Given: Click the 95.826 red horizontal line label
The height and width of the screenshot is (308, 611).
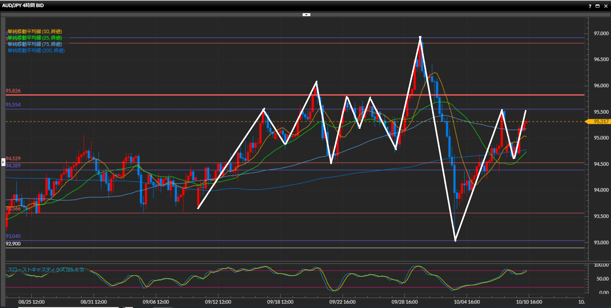Looking at the screenshot, I should [x=13, y=91].
